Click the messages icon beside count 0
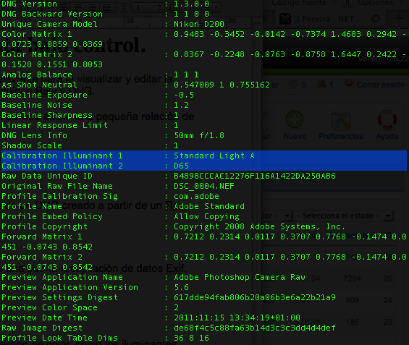 pos(294,84)
